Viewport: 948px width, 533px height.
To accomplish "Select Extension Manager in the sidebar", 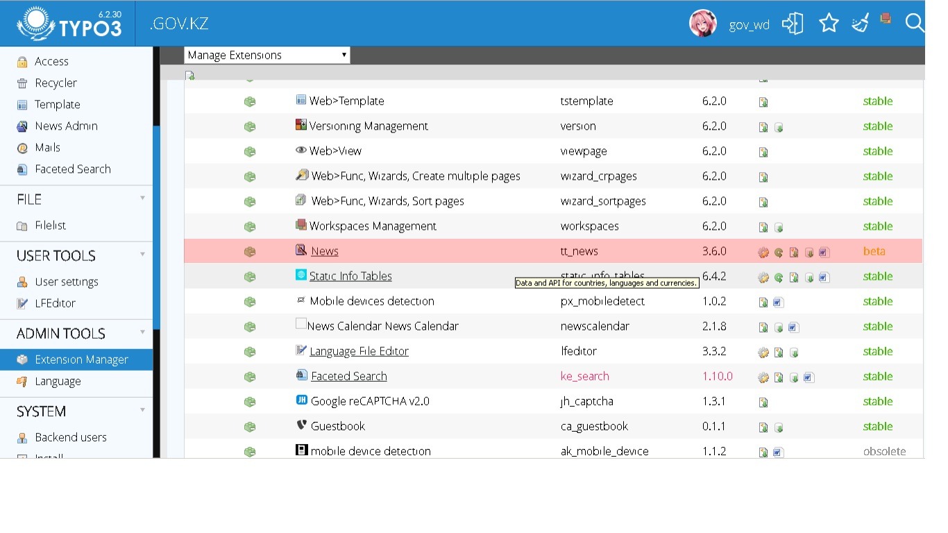I will [76, 359].
